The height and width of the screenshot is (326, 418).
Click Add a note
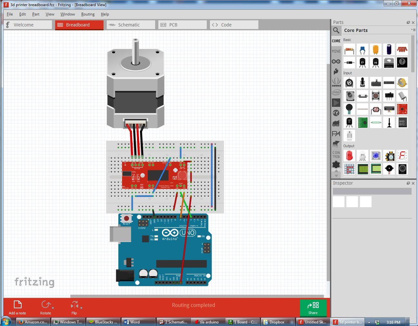17,307
